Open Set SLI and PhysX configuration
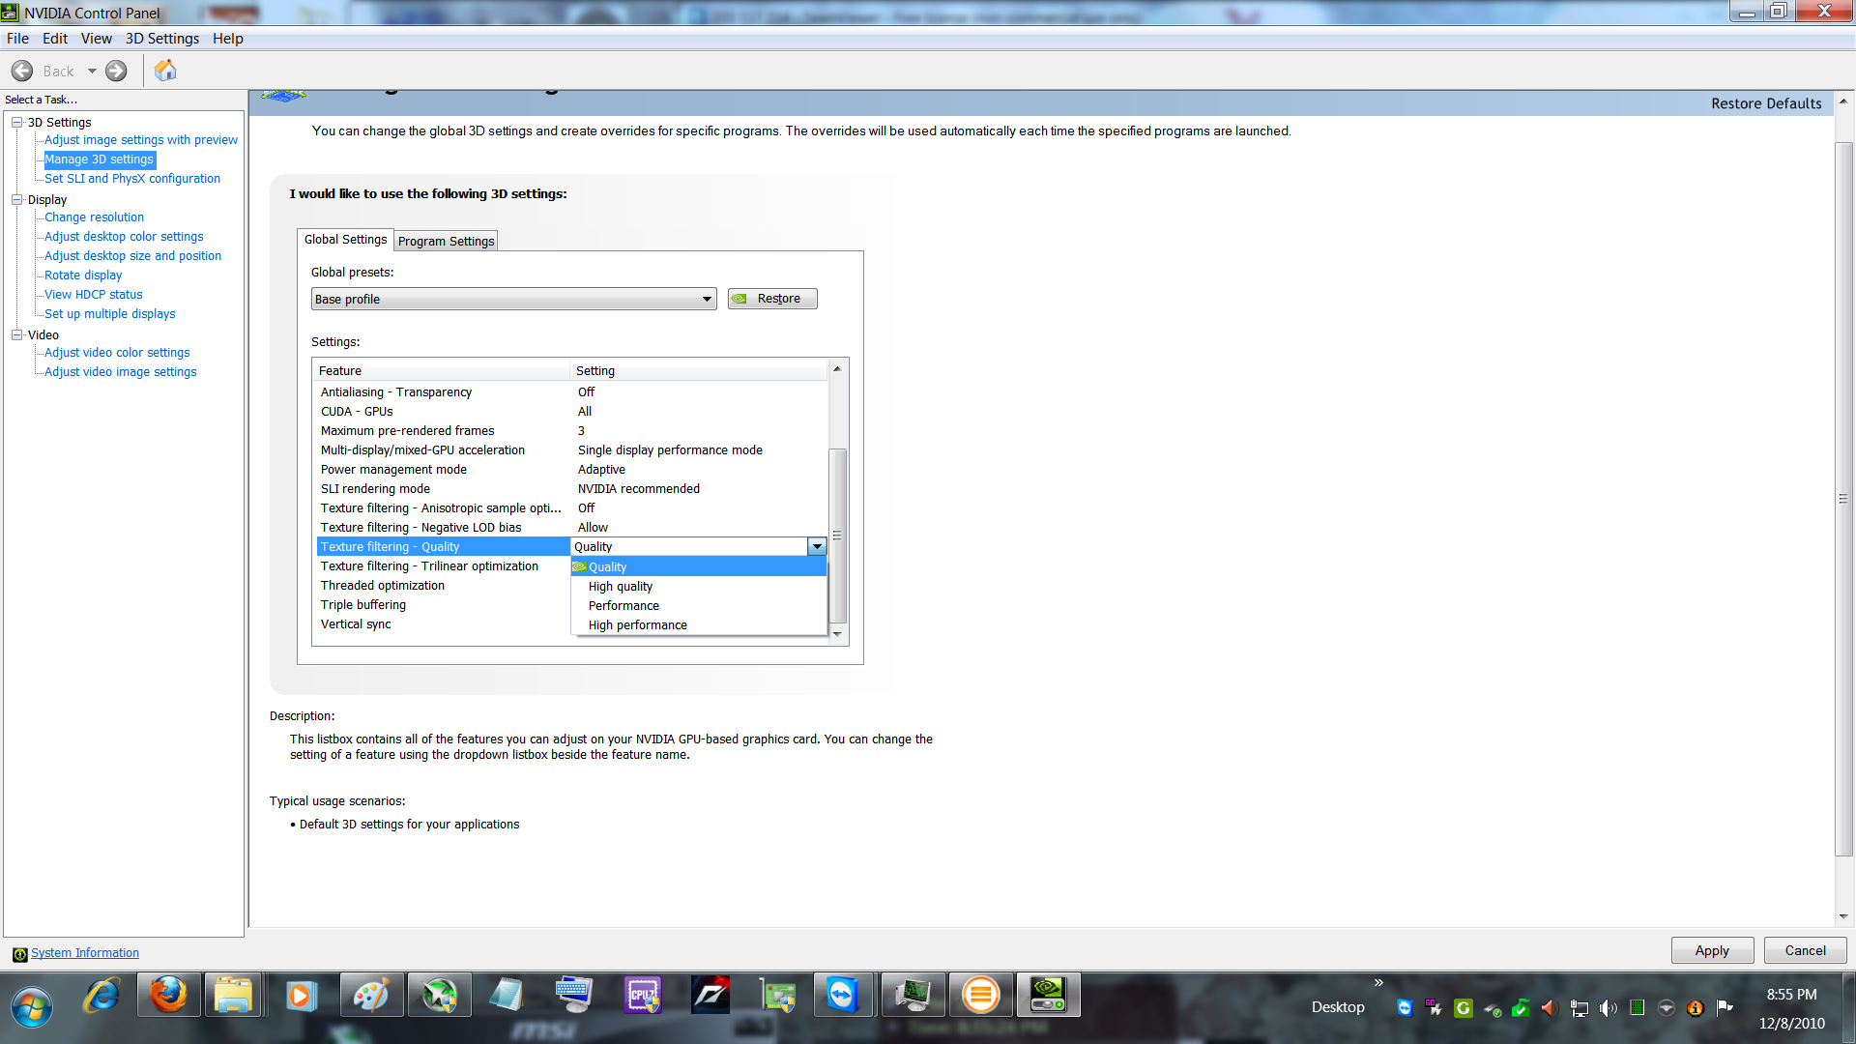 tap(132, 179)
